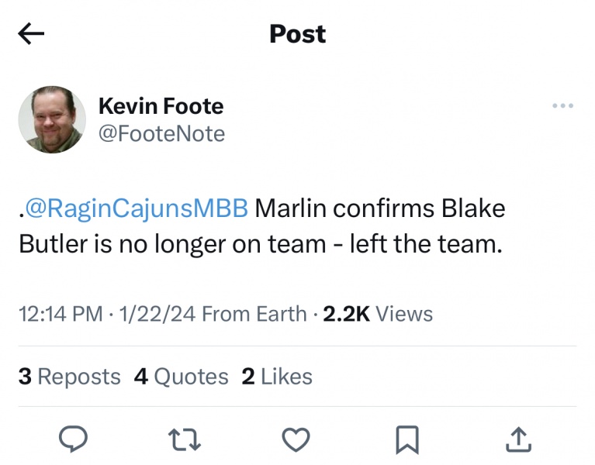This screenshot has width=595, height=465.
Task: Click the Kevin Foote display name
Action: [x=161, y=106]
